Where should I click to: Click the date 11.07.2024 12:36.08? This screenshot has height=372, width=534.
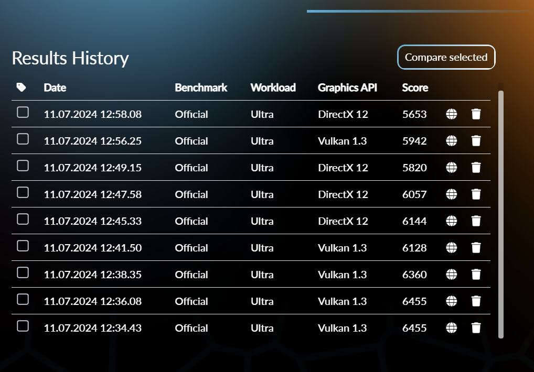coord(93,301)
